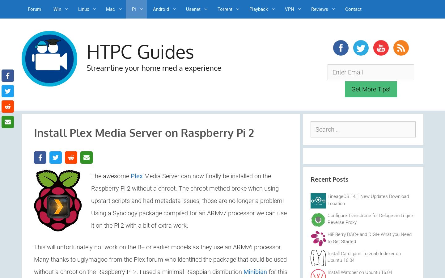Share article via email below the title
The width and height of the screenshot is (445, 278).
pyautogui.click(x=87, y=158)
